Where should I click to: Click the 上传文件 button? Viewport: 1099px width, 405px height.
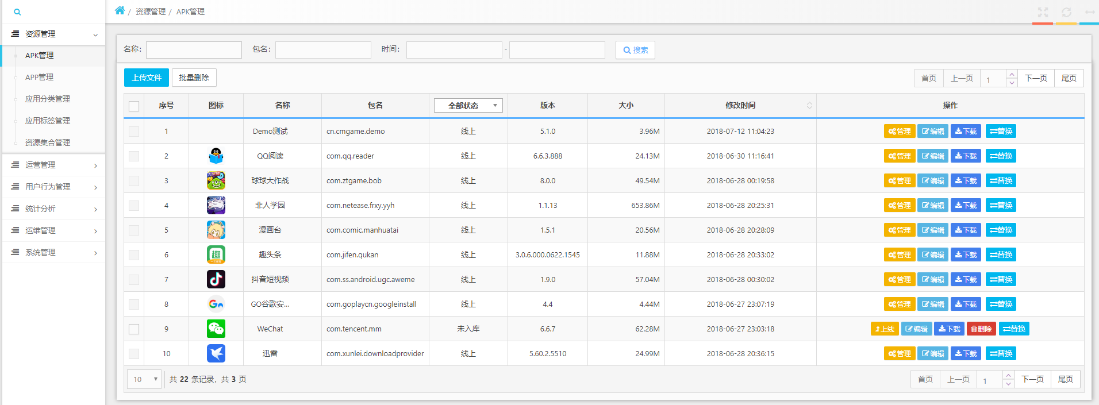coord(147,78)
